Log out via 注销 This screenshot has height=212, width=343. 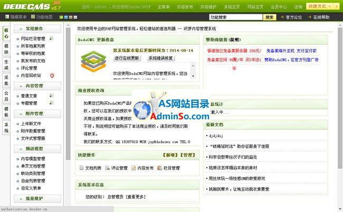tap(298, 7)
